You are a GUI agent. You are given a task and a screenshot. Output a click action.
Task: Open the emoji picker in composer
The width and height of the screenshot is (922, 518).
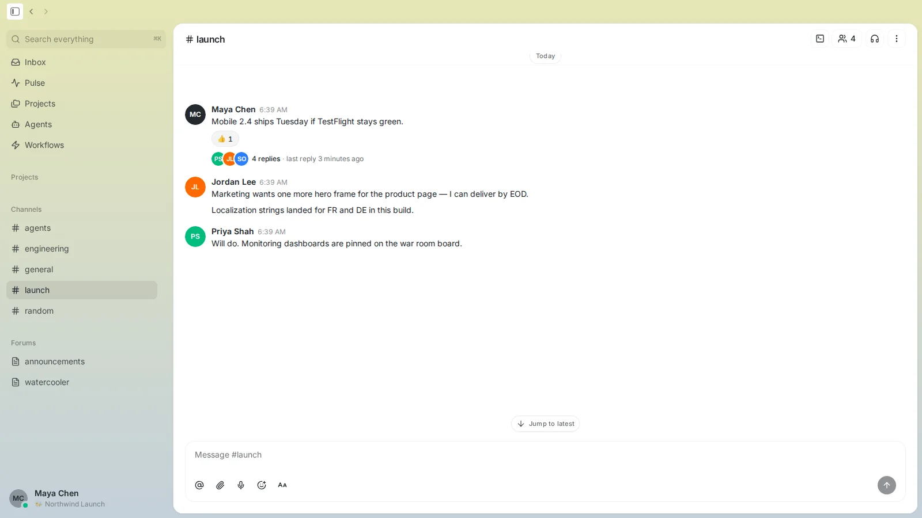pyautogui.click(x=262, y=485)
